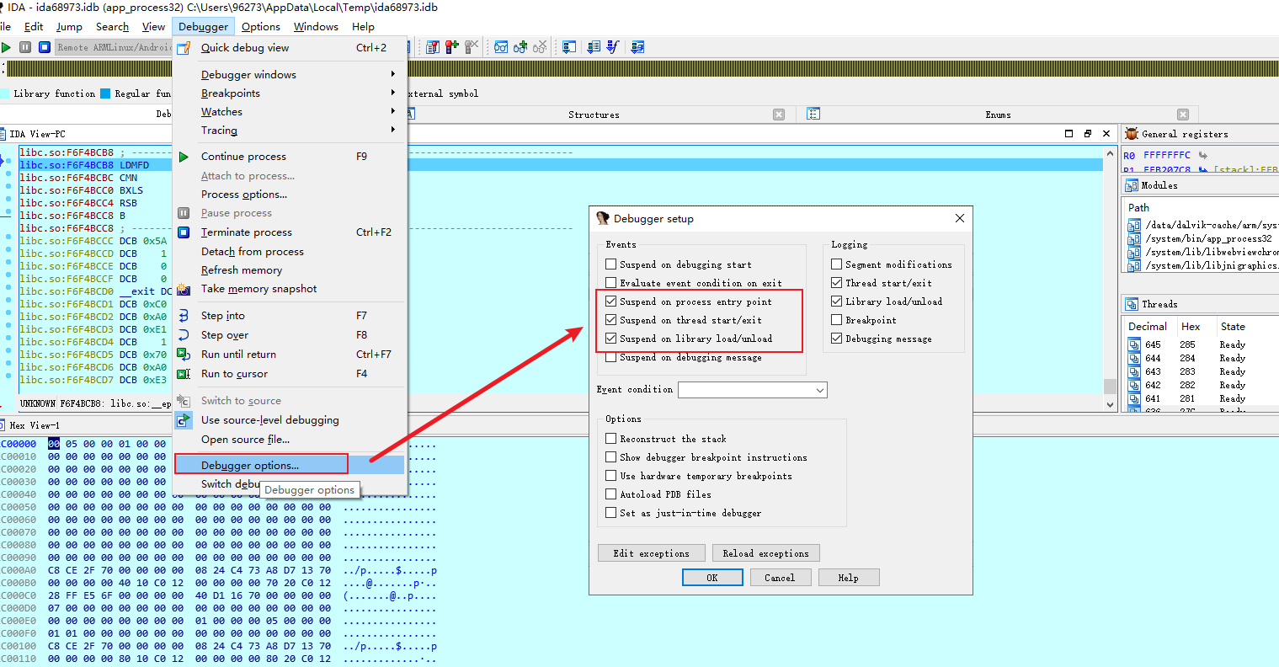
Task: Check Use hardware temporary breakpoints
Action: (611, 476)
